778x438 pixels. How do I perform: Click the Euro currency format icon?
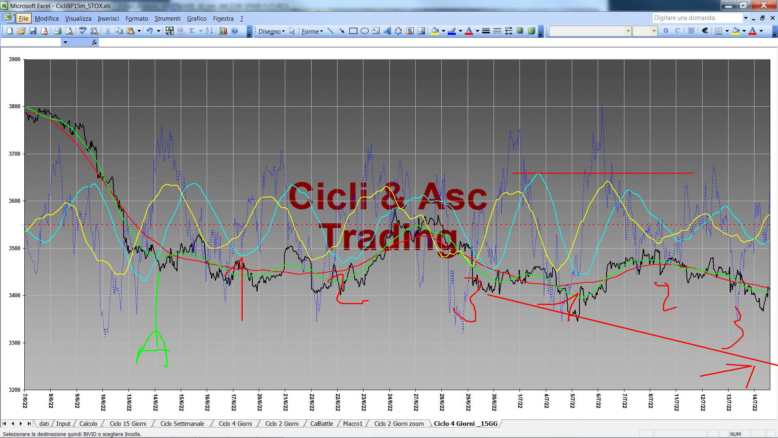705,31
